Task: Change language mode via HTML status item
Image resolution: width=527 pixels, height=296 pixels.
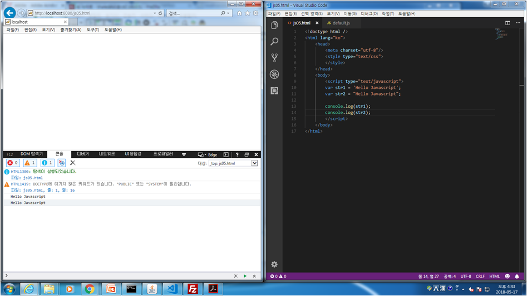Action: pos(494,276)
